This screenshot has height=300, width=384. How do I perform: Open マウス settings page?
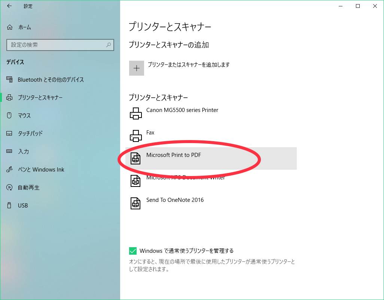[x=24, y=115]
